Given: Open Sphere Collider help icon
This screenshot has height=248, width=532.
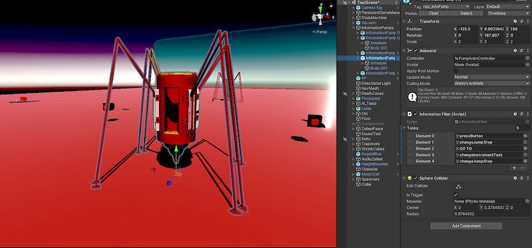Looking at the screenshot, I should [x=515, y=178].
